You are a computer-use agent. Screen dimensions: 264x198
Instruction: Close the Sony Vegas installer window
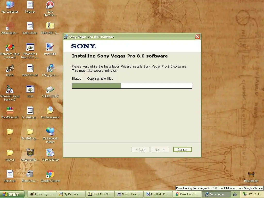pyautogui.click(x=197, y=37)
